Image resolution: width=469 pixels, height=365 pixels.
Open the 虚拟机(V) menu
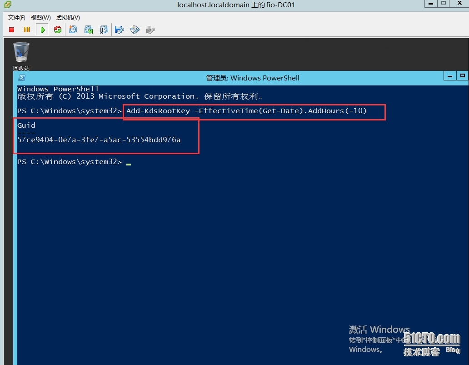(x=68, y=18)
